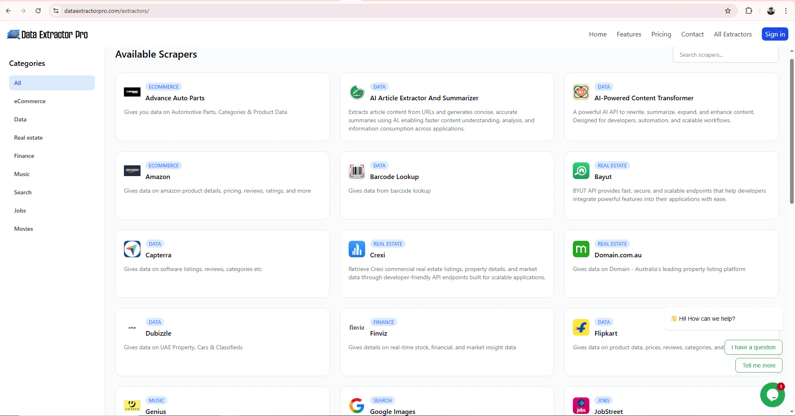View site information icon in address bar
The width and height of the screenshot is (795, 416).
(56, 11)
